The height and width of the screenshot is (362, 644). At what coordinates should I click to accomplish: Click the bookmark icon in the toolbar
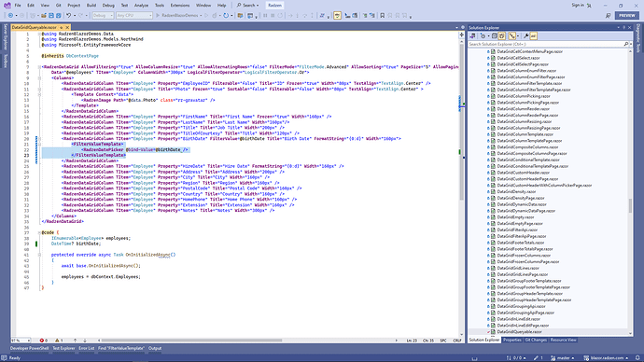(383, 16)
